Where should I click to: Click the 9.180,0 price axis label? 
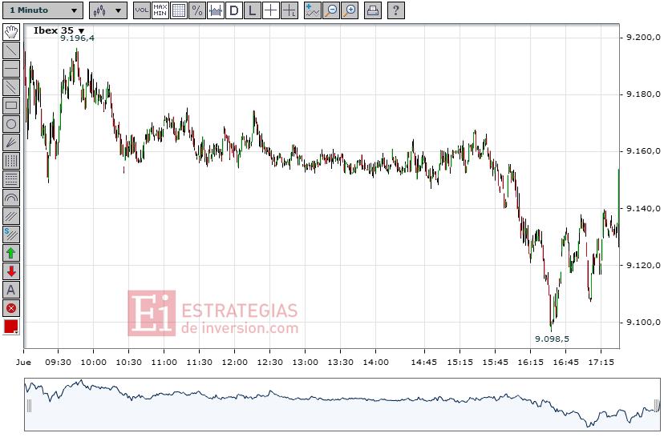tap(643, 94)
